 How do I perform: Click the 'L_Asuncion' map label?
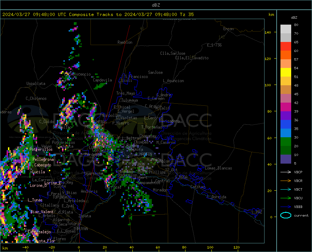(173, 81)
